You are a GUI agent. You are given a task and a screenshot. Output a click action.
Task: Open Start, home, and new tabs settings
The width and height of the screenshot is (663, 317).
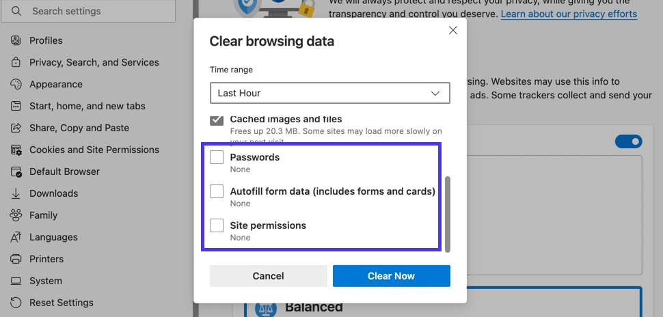pyautogui.click(x=87, y=106)
